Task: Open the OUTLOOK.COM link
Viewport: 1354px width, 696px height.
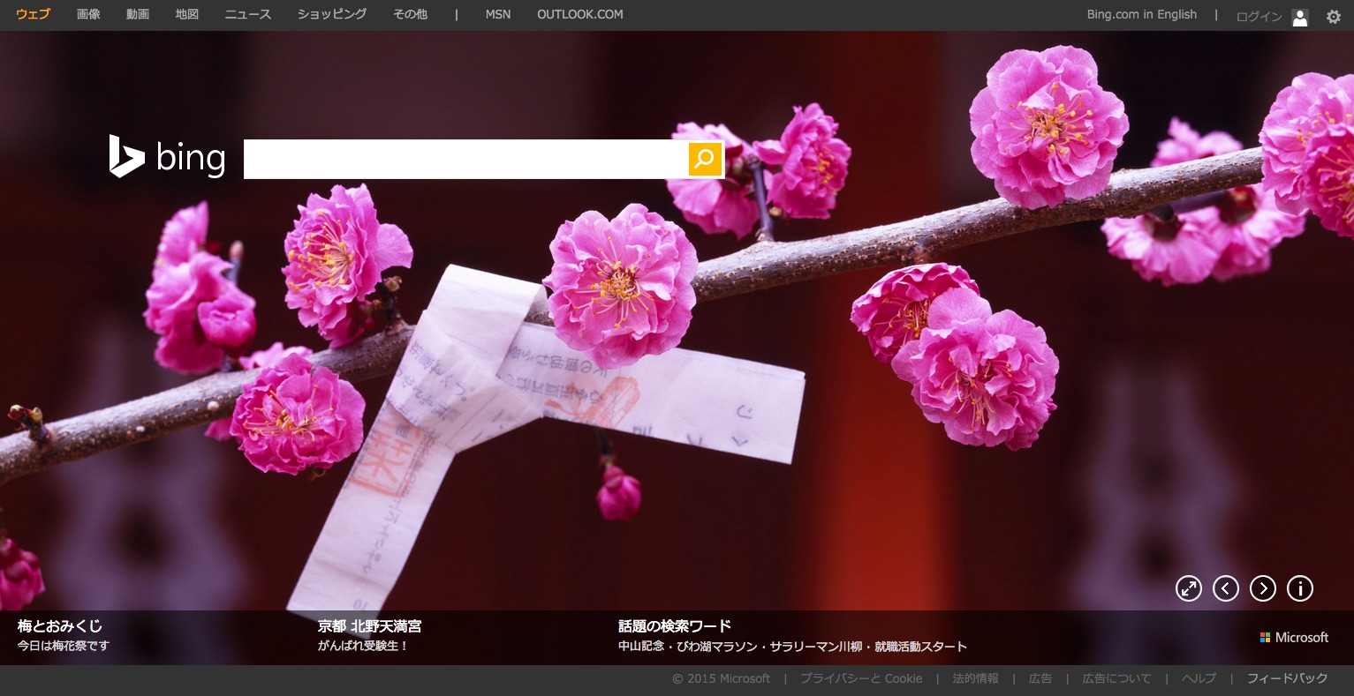Action: click(x=579, y=14)
